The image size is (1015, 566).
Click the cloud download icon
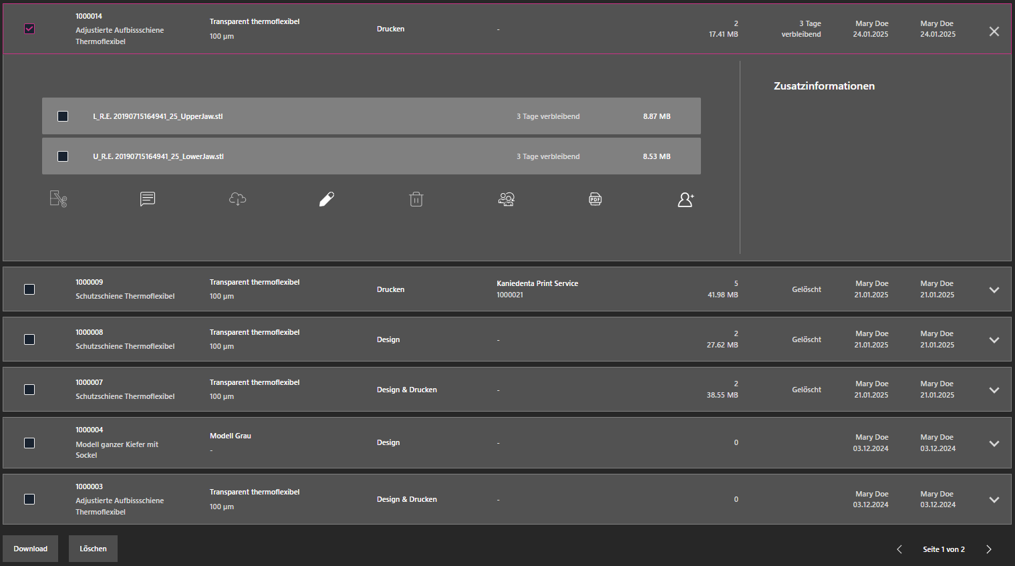(237, 199)
